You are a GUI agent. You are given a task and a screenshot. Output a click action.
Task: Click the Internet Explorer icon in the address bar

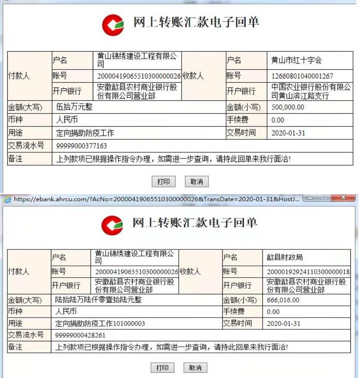click(7, 199)
